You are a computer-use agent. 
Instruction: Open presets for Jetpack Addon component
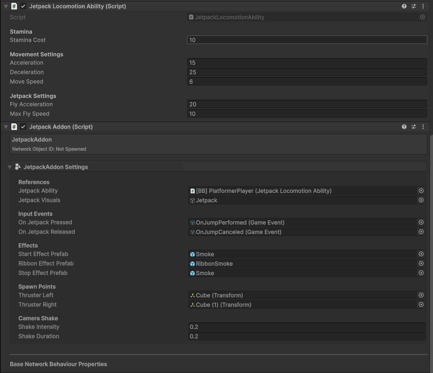click(x=414, y=127)
